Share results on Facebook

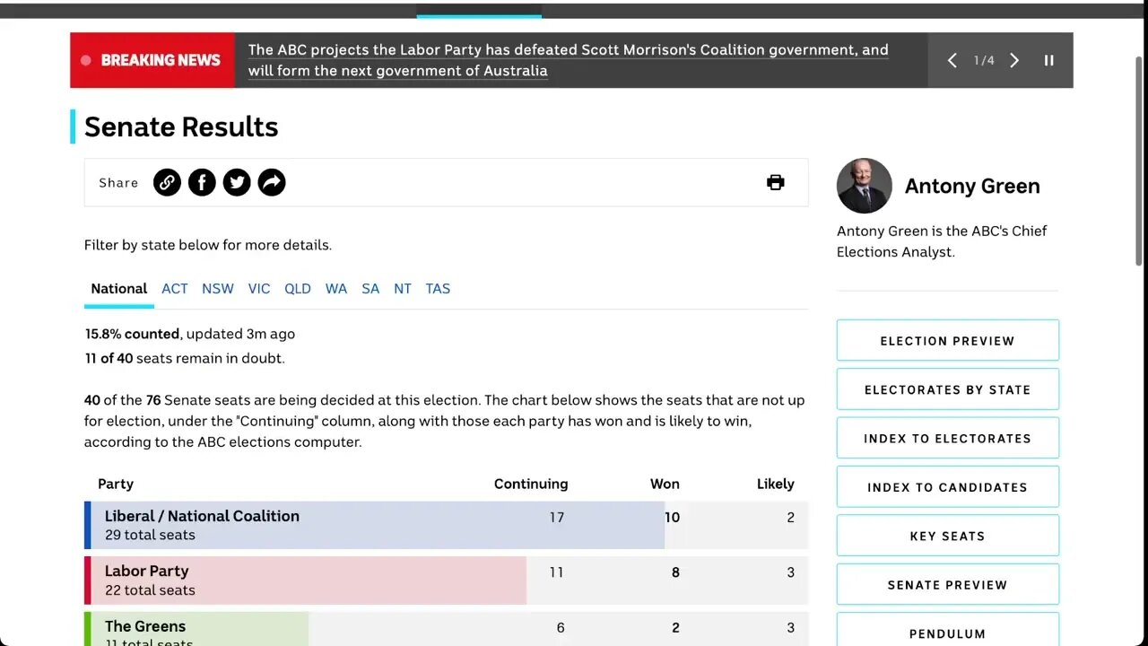202,183
